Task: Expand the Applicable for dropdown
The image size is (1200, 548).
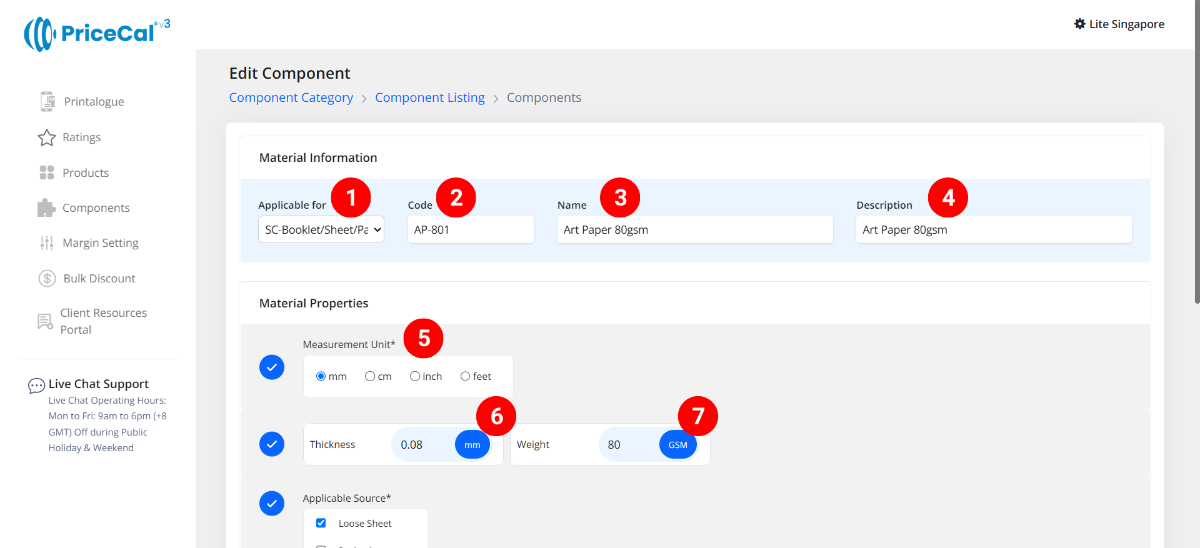Action: click(321, 230)
